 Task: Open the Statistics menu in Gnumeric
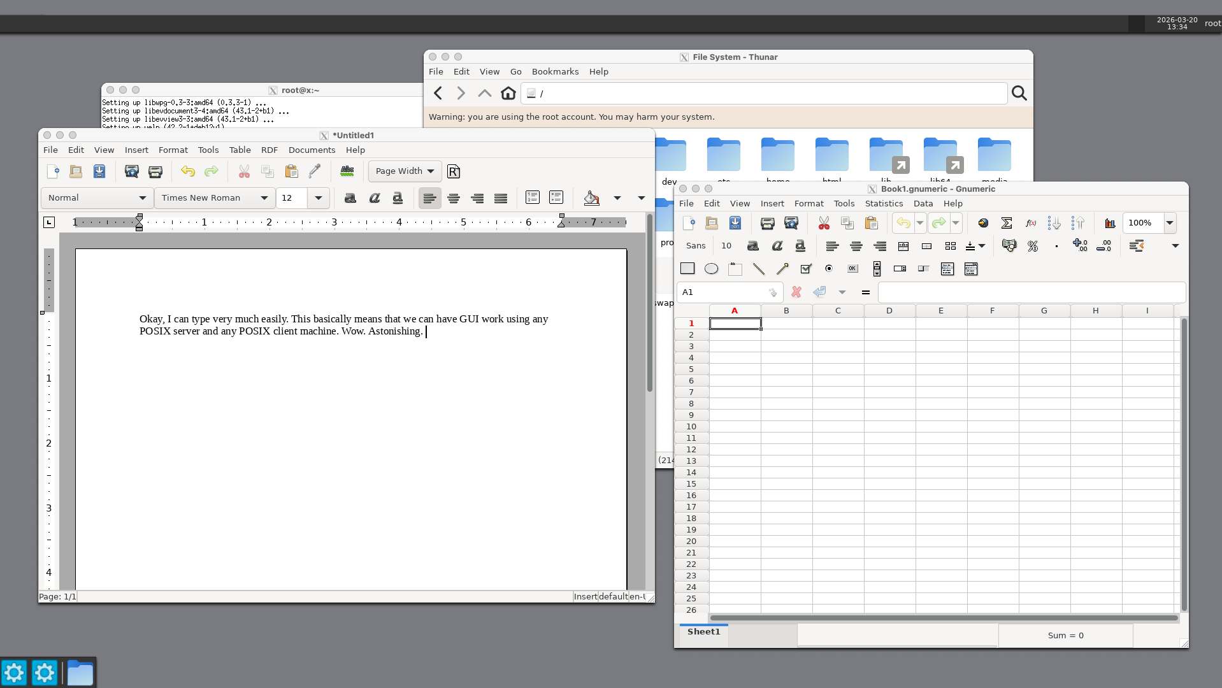pos(884,204)
